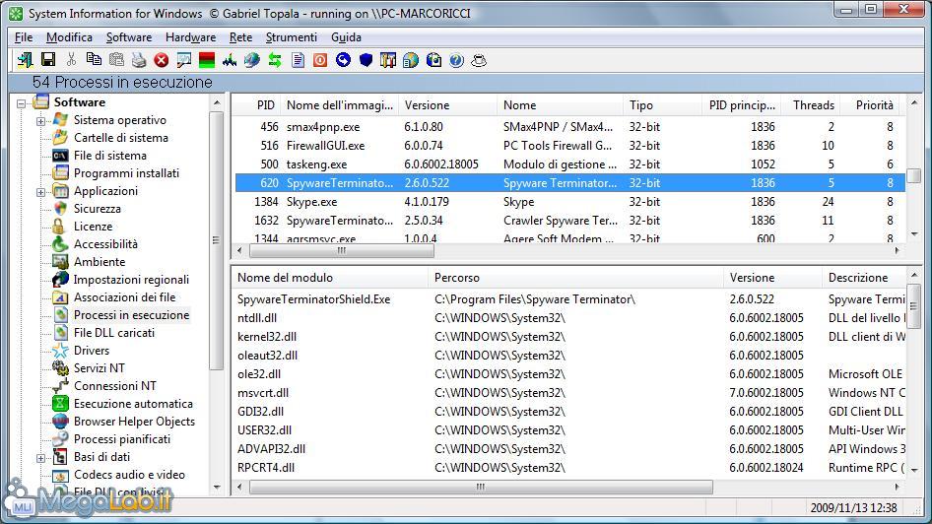Click the clipboard paste icon

[x=116, y=60]
